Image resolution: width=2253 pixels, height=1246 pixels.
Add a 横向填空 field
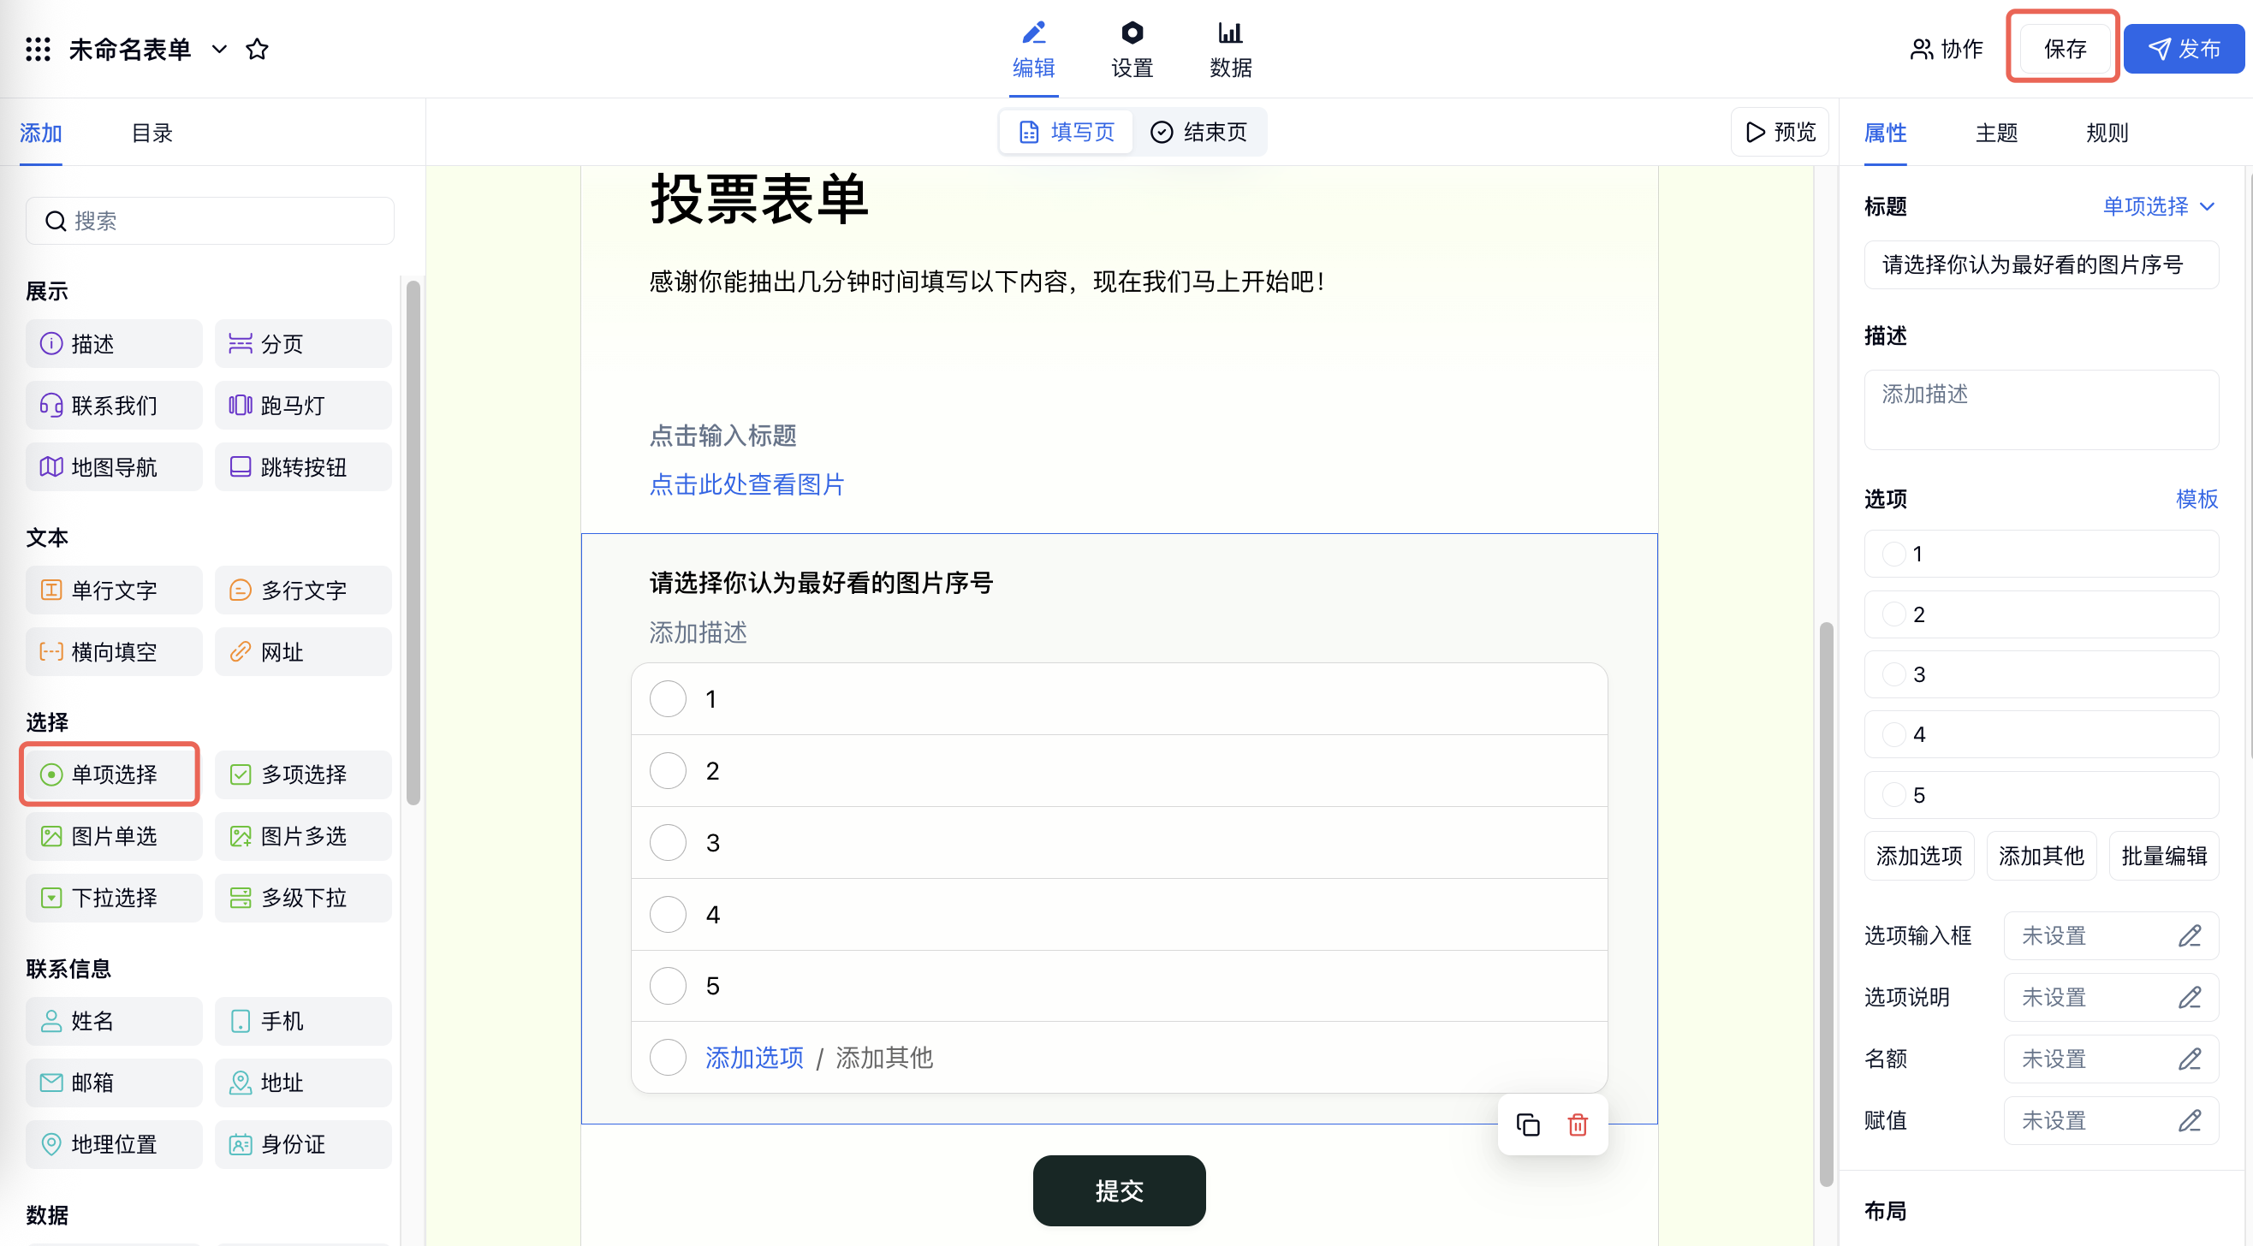coord(114,651)
